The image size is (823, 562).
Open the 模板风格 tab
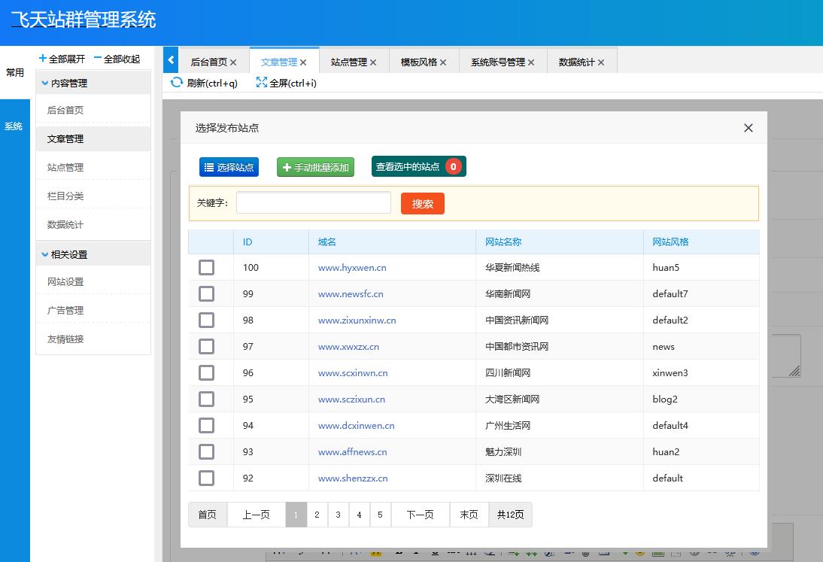click(419, 62)
